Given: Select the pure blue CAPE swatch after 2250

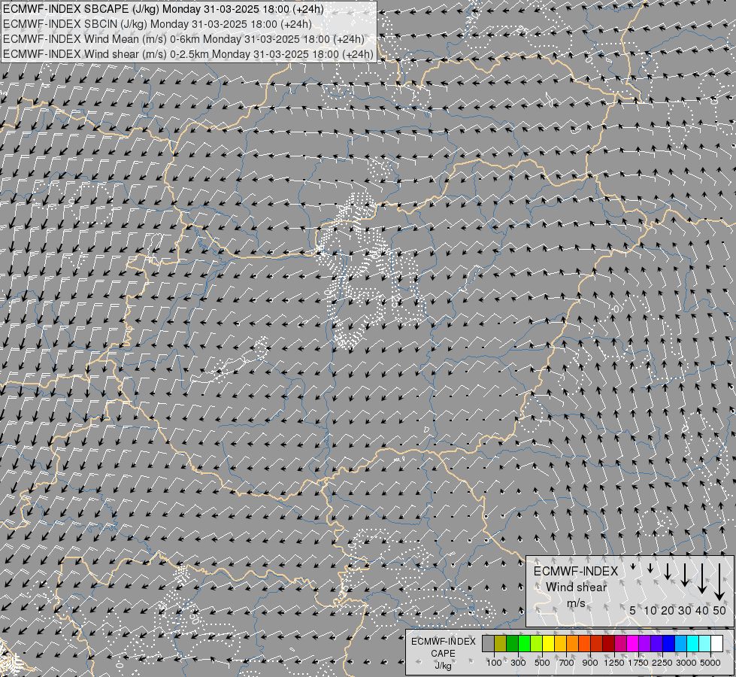Looking at the screenshot, I should point(669,643).
